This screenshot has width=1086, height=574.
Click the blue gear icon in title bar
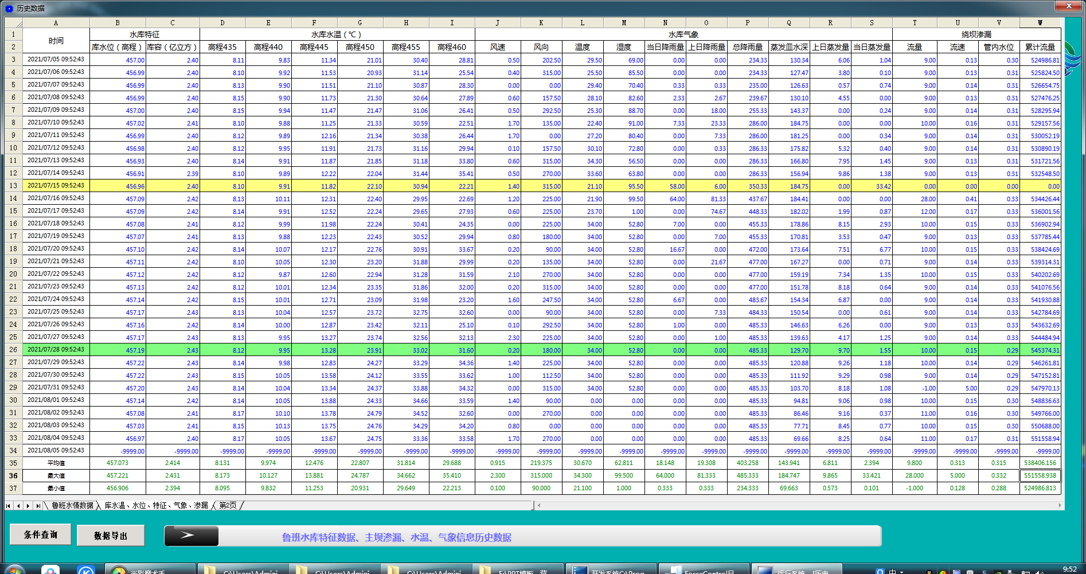(9, 8)
